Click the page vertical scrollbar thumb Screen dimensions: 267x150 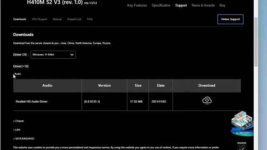tap(256, 42)
